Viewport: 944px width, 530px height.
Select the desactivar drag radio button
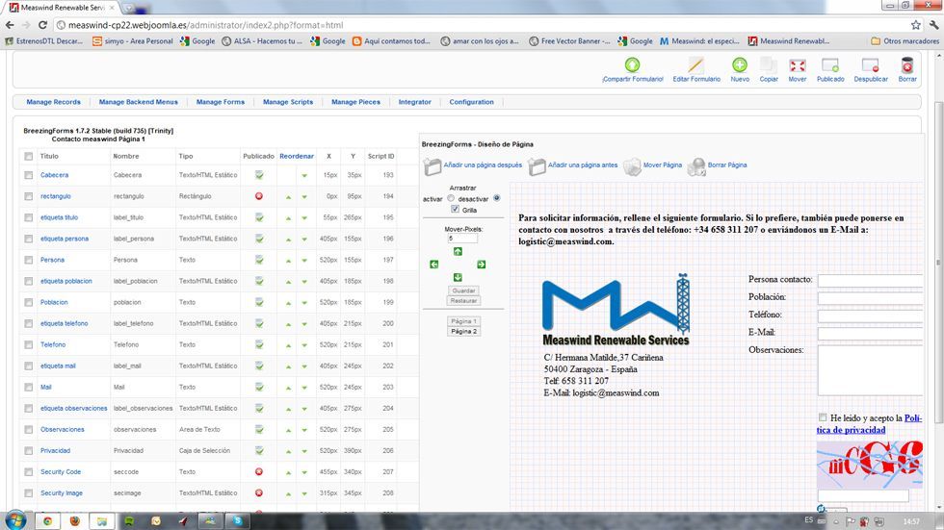pos(497,198)
